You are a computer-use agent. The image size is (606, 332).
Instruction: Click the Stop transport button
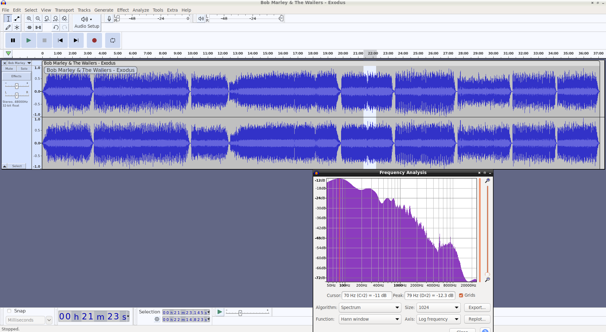point(45,40)
